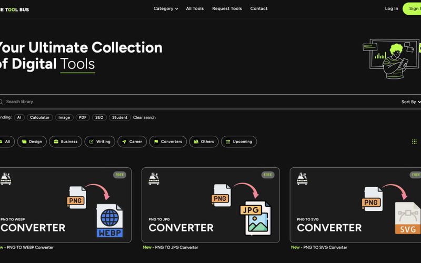The height and width of the screenshot is (263, 421).
Task: Click the grid view icon
Action: pos(414,141)
